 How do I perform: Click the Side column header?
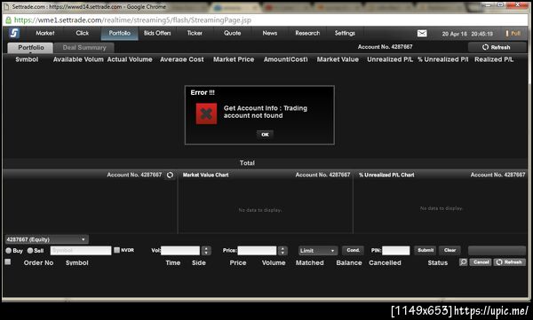198,262
